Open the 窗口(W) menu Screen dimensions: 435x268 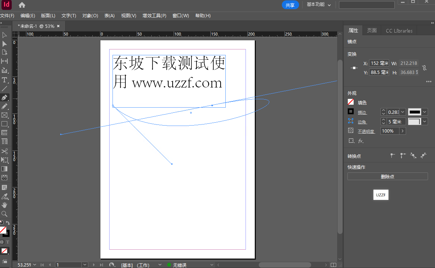click(181, 16)
